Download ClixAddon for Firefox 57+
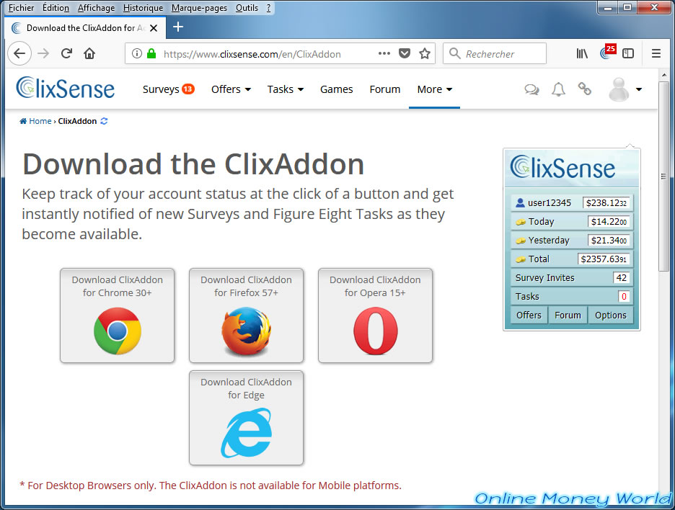This screenshot has width=675, height=510. [246, 316]
